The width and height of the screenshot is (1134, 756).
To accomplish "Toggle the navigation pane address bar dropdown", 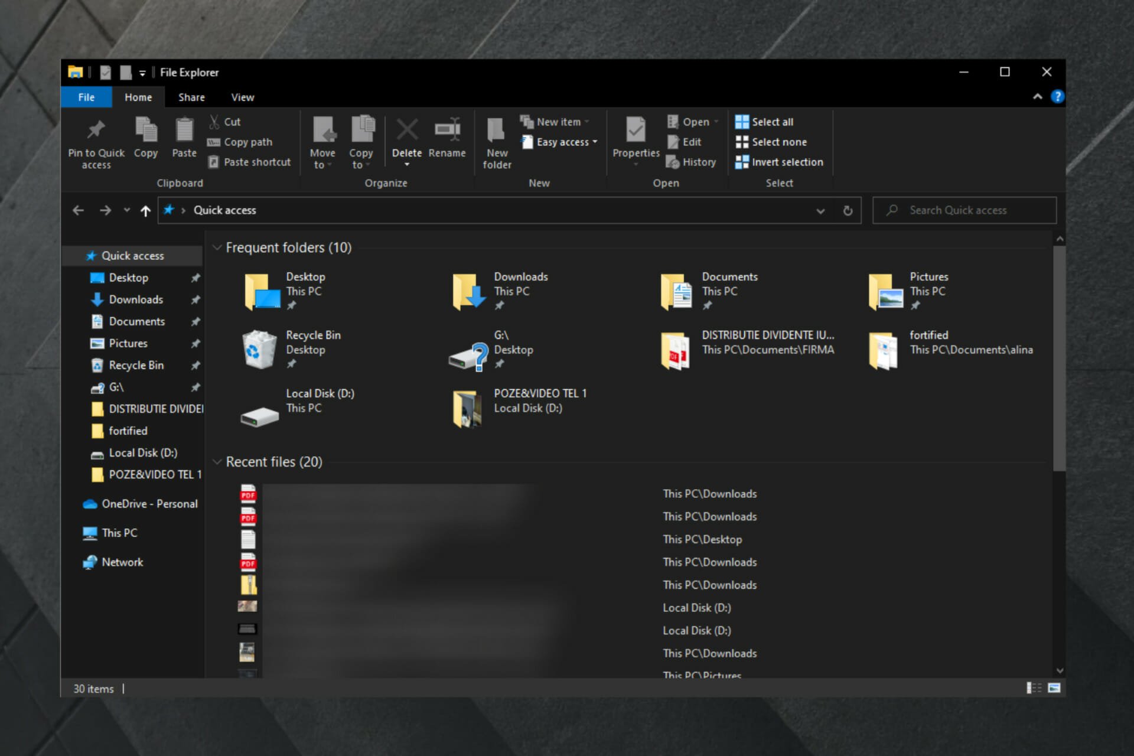I will 821,209.
